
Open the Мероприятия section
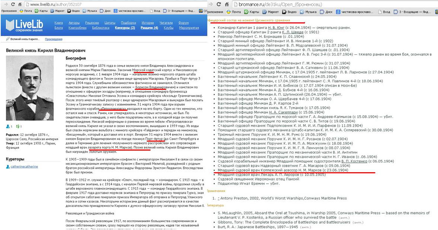[189, 28]
